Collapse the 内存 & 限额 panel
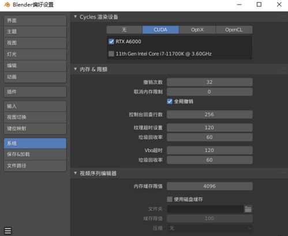 [76, 69]
